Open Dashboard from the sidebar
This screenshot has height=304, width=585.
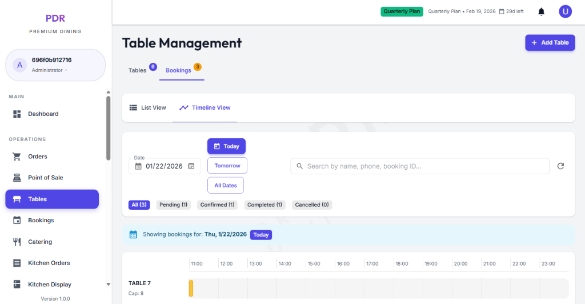click(x=43, y=114)
